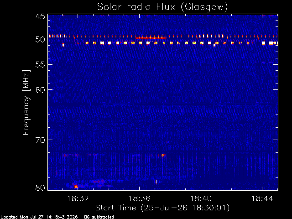292x219 pixels.
Task: Click the 18:32 time axis label
Action: click(78, 198)
